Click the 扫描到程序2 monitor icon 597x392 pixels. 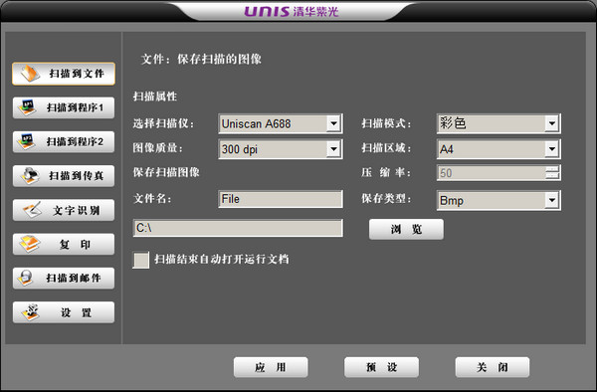[x=28, y=141]
